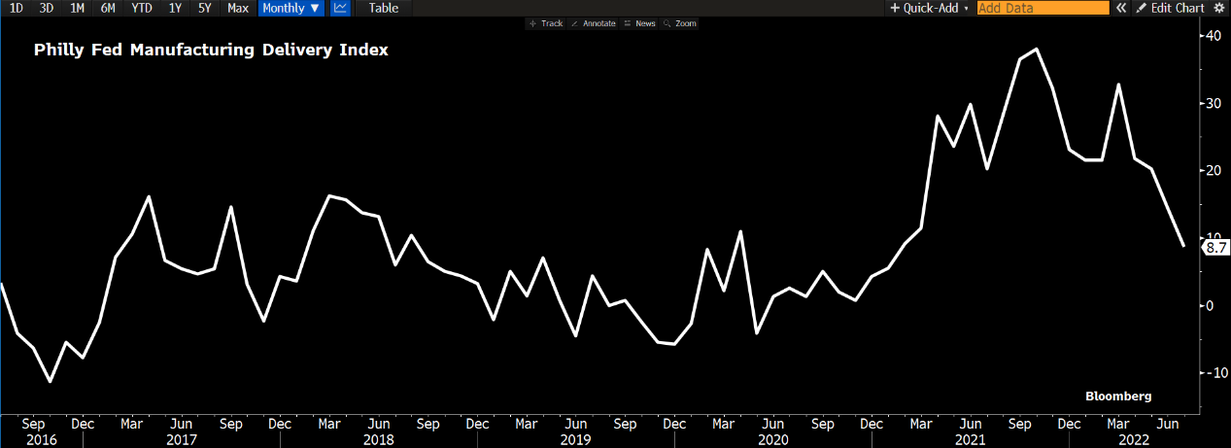Click the Edit Chart pencil button
Image resolution: width=1231 pixels, height=448 pixels.
(1169, 8)
